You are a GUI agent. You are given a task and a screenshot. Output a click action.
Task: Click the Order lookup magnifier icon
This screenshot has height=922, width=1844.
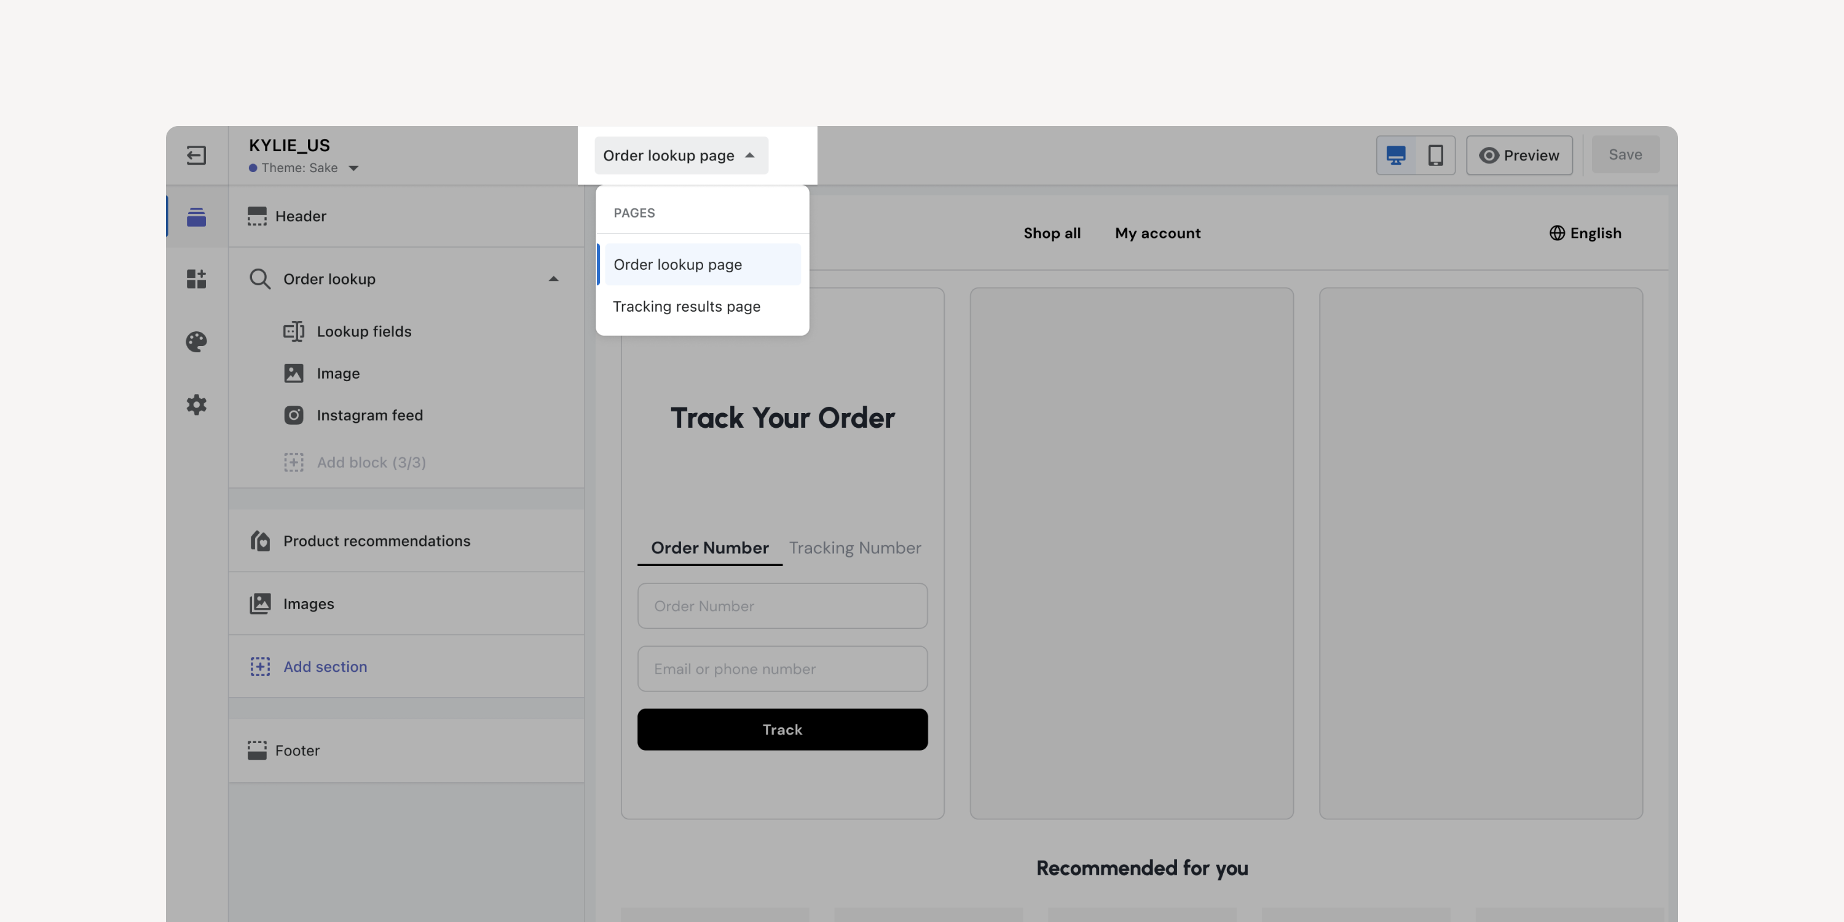tap(260, 278)
